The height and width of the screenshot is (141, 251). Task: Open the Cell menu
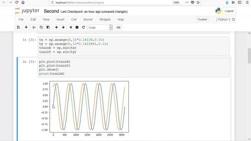coord(74,20)
